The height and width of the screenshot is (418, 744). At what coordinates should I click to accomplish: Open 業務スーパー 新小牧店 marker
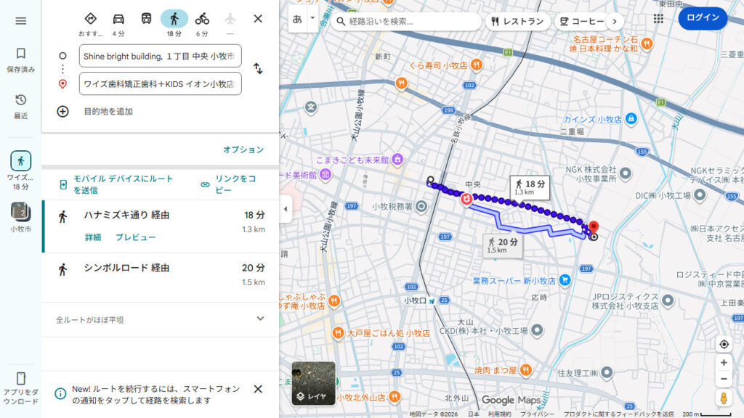(x=565, y=280)
